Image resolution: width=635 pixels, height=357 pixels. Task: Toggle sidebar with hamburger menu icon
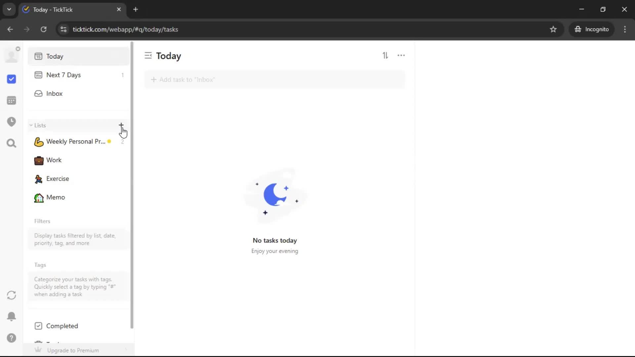(148, 56)
